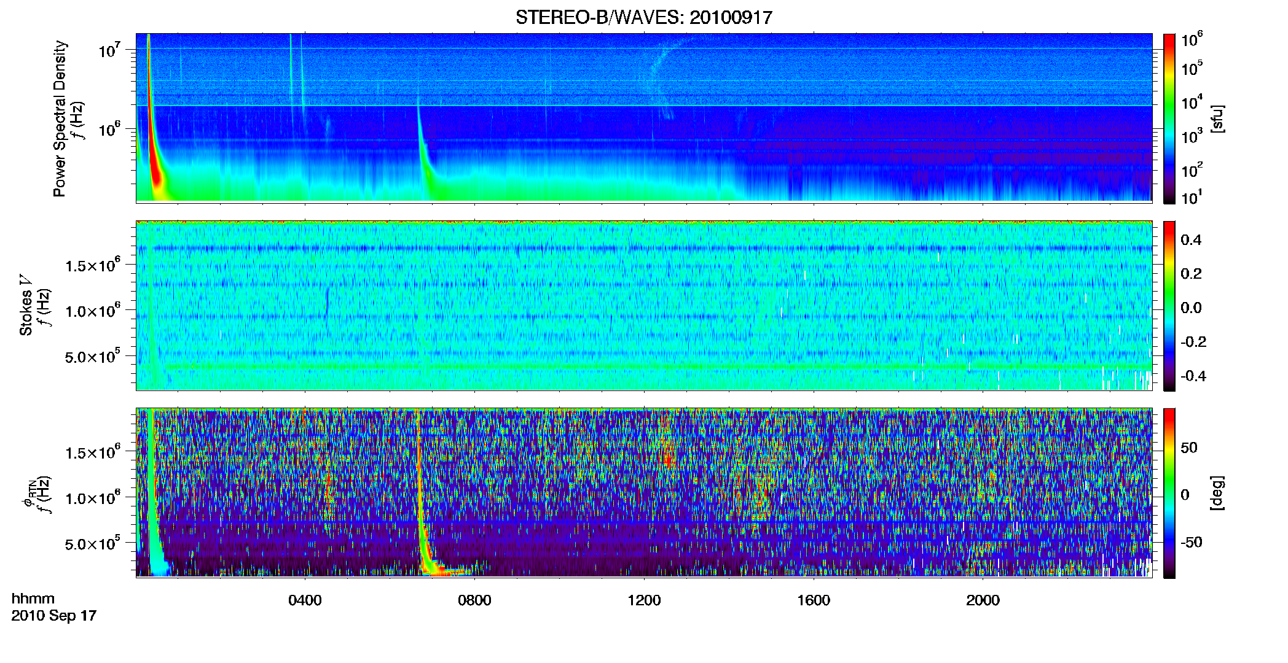Click the 1200 time tick label
1288x663 pixels.
tap(644, 600)
